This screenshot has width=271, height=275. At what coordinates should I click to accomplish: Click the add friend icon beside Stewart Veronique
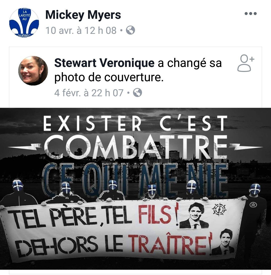[246, 63]
